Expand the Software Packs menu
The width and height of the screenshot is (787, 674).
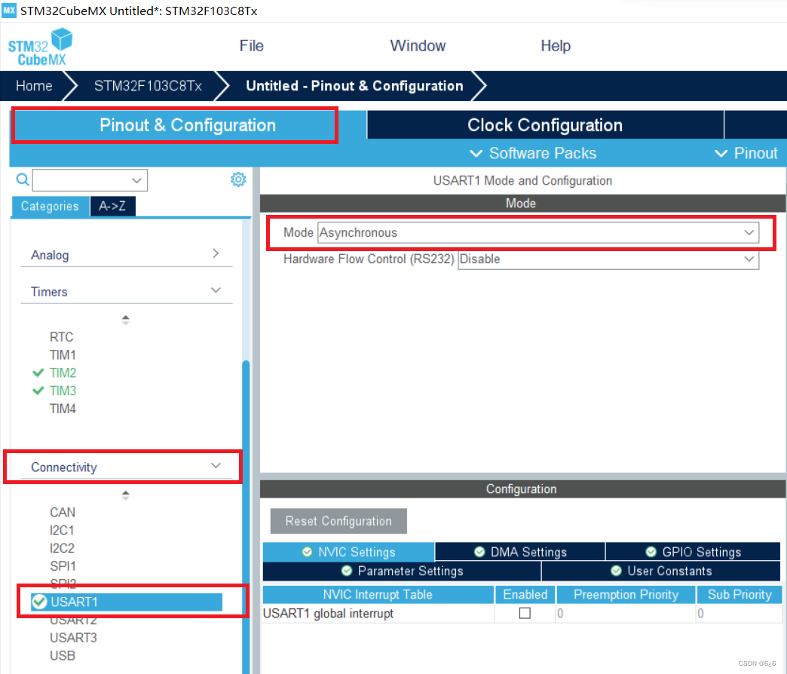point(533,153)
